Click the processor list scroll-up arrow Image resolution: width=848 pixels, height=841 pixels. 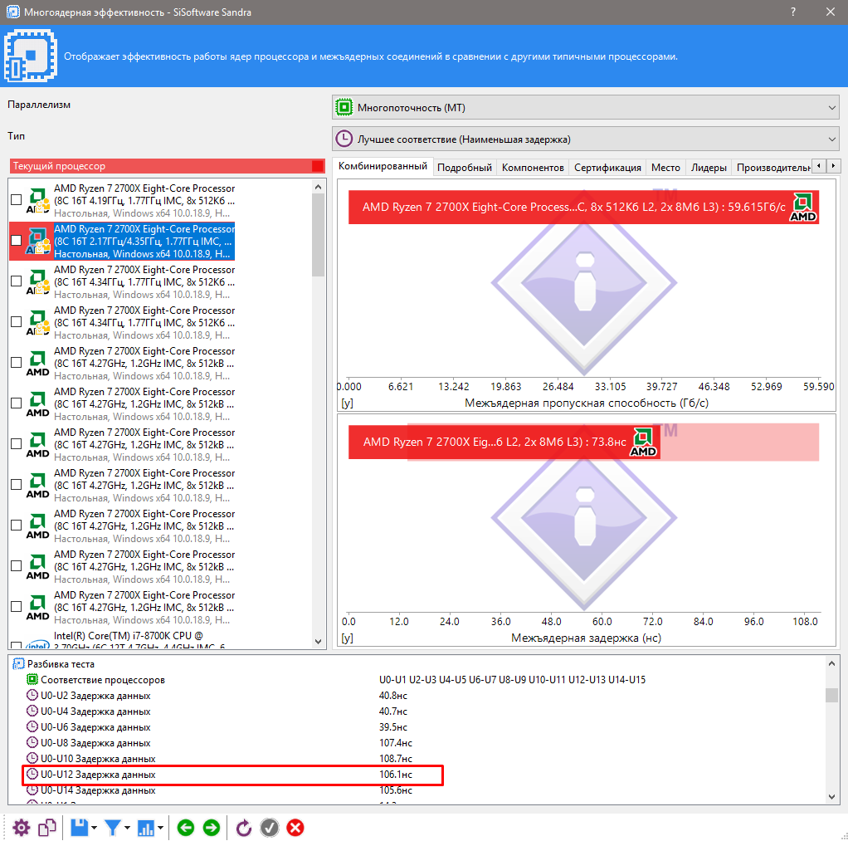coord(318,187)
